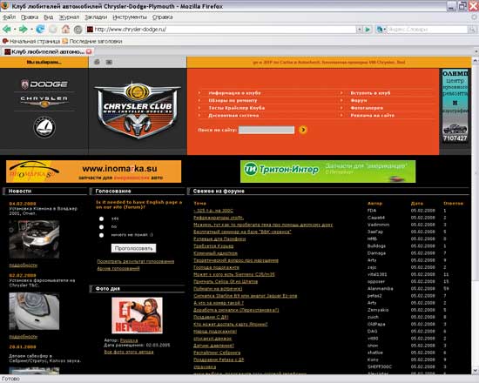Open the Закладки menu
Image resolution: width=479 pixels, height=383 pixels.
coord(96,17)
